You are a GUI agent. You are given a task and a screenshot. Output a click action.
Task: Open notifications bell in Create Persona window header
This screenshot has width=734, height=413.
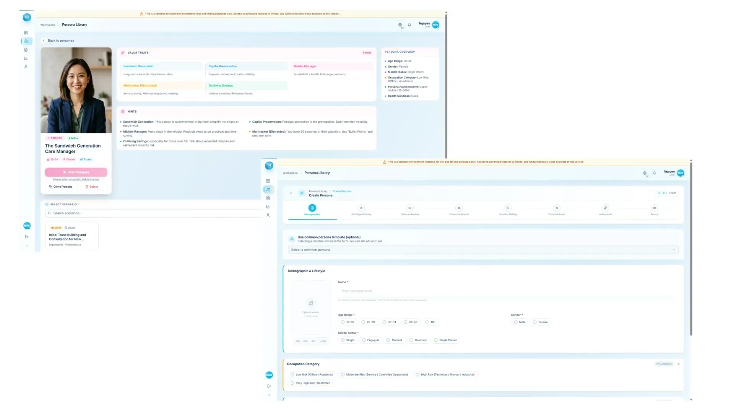[654, 173]
